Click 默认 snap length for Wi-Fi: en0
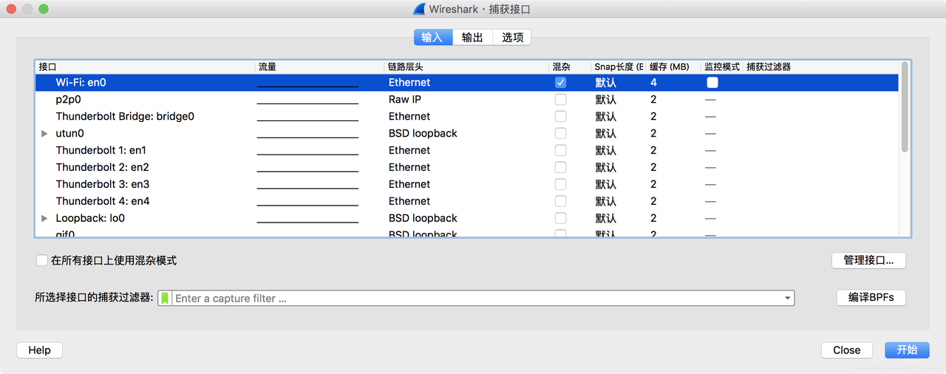This screenshot has height=374, width=946. click(x=605, y=83)
